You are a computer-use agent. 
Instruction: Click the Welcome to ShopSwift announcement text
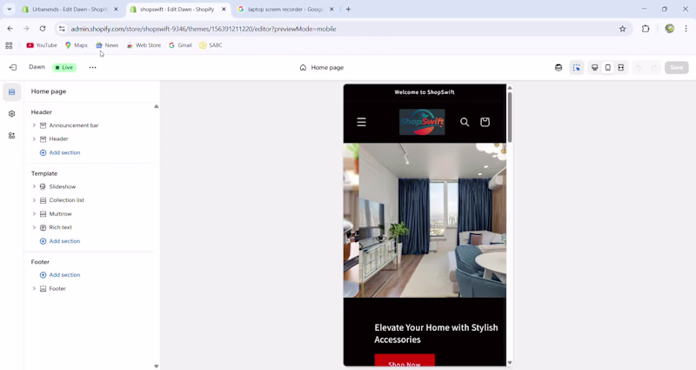click(x=425, y=92)
